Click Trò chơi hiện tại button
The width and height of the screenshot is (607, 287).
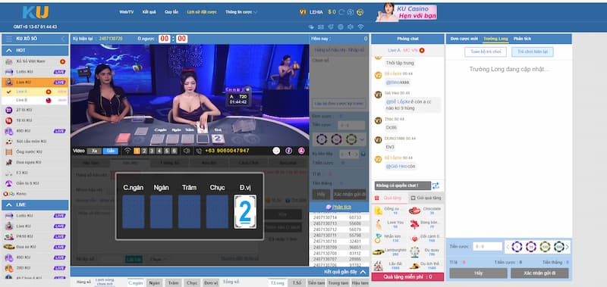(533, 51)
